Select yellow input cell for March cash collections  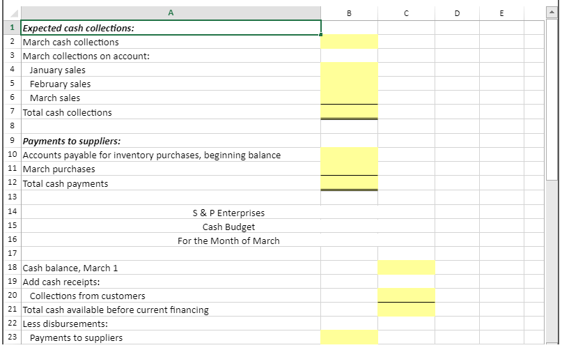[x=349, y=42]
